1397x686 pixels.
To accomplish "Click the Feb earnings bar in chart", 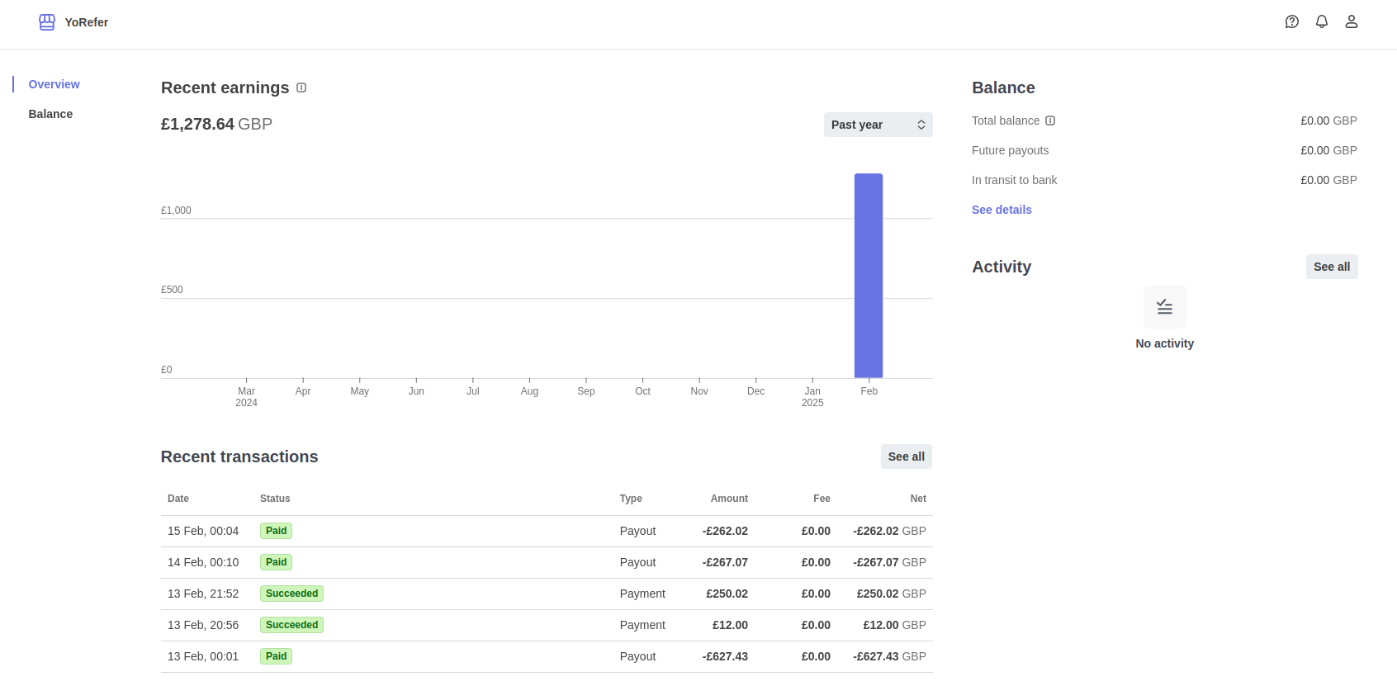I will pyautogui.click(x=869, y=276).
